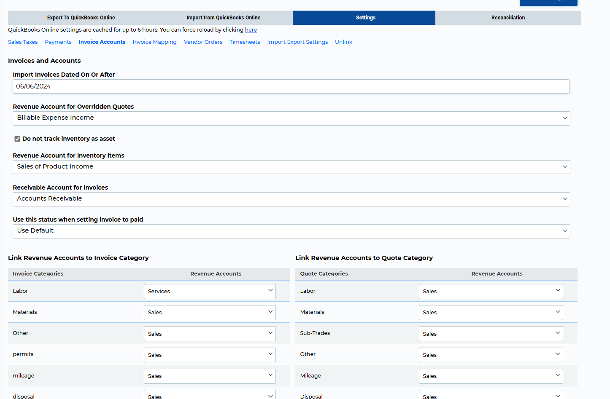Open Revenue Account for Overridden Quotes dropdown
The width and height of the screenshot is (610, 399).
(x=291, y=118)
